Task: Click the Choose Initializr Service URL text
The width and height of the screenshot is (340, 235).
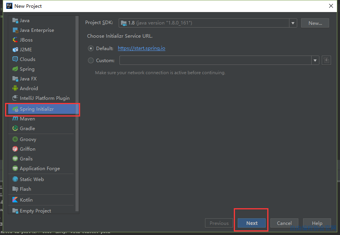Action: click(120, 36)
